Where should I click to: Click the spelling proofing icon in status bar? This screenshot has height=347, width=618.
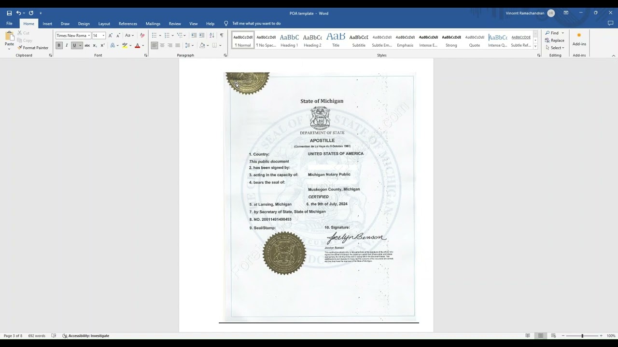pyautogui.click(x=54, y=336)
